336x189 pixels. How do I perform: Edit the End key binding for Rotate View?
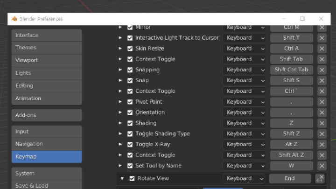[x=290, y=178]
